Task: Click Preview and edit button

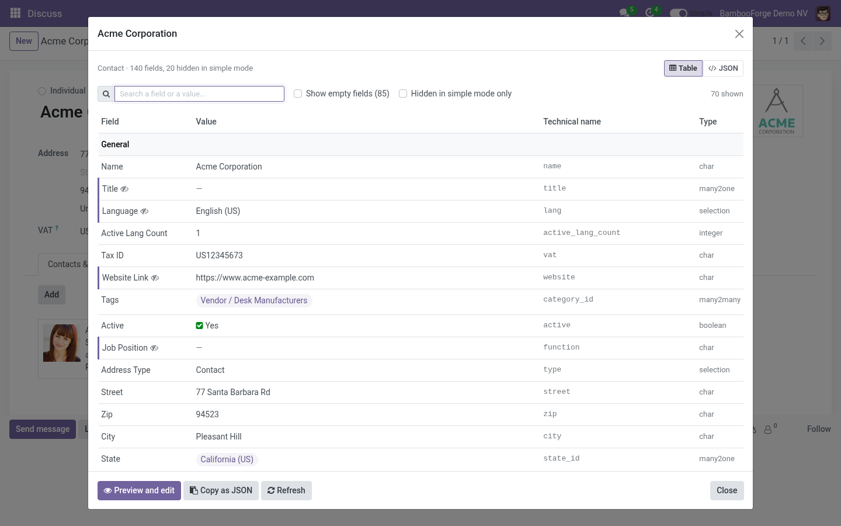Action: pyautogui.click(x=139, y=490)
